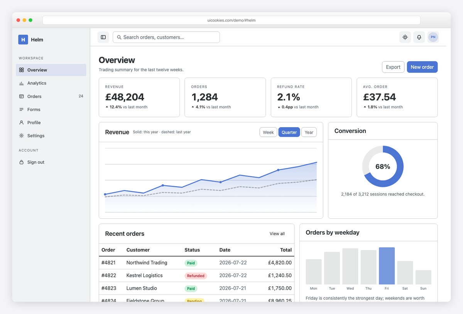Viewport: 463px width, 314px height.
Task: Click the Customer column header
Action: (x=138, y=250)
